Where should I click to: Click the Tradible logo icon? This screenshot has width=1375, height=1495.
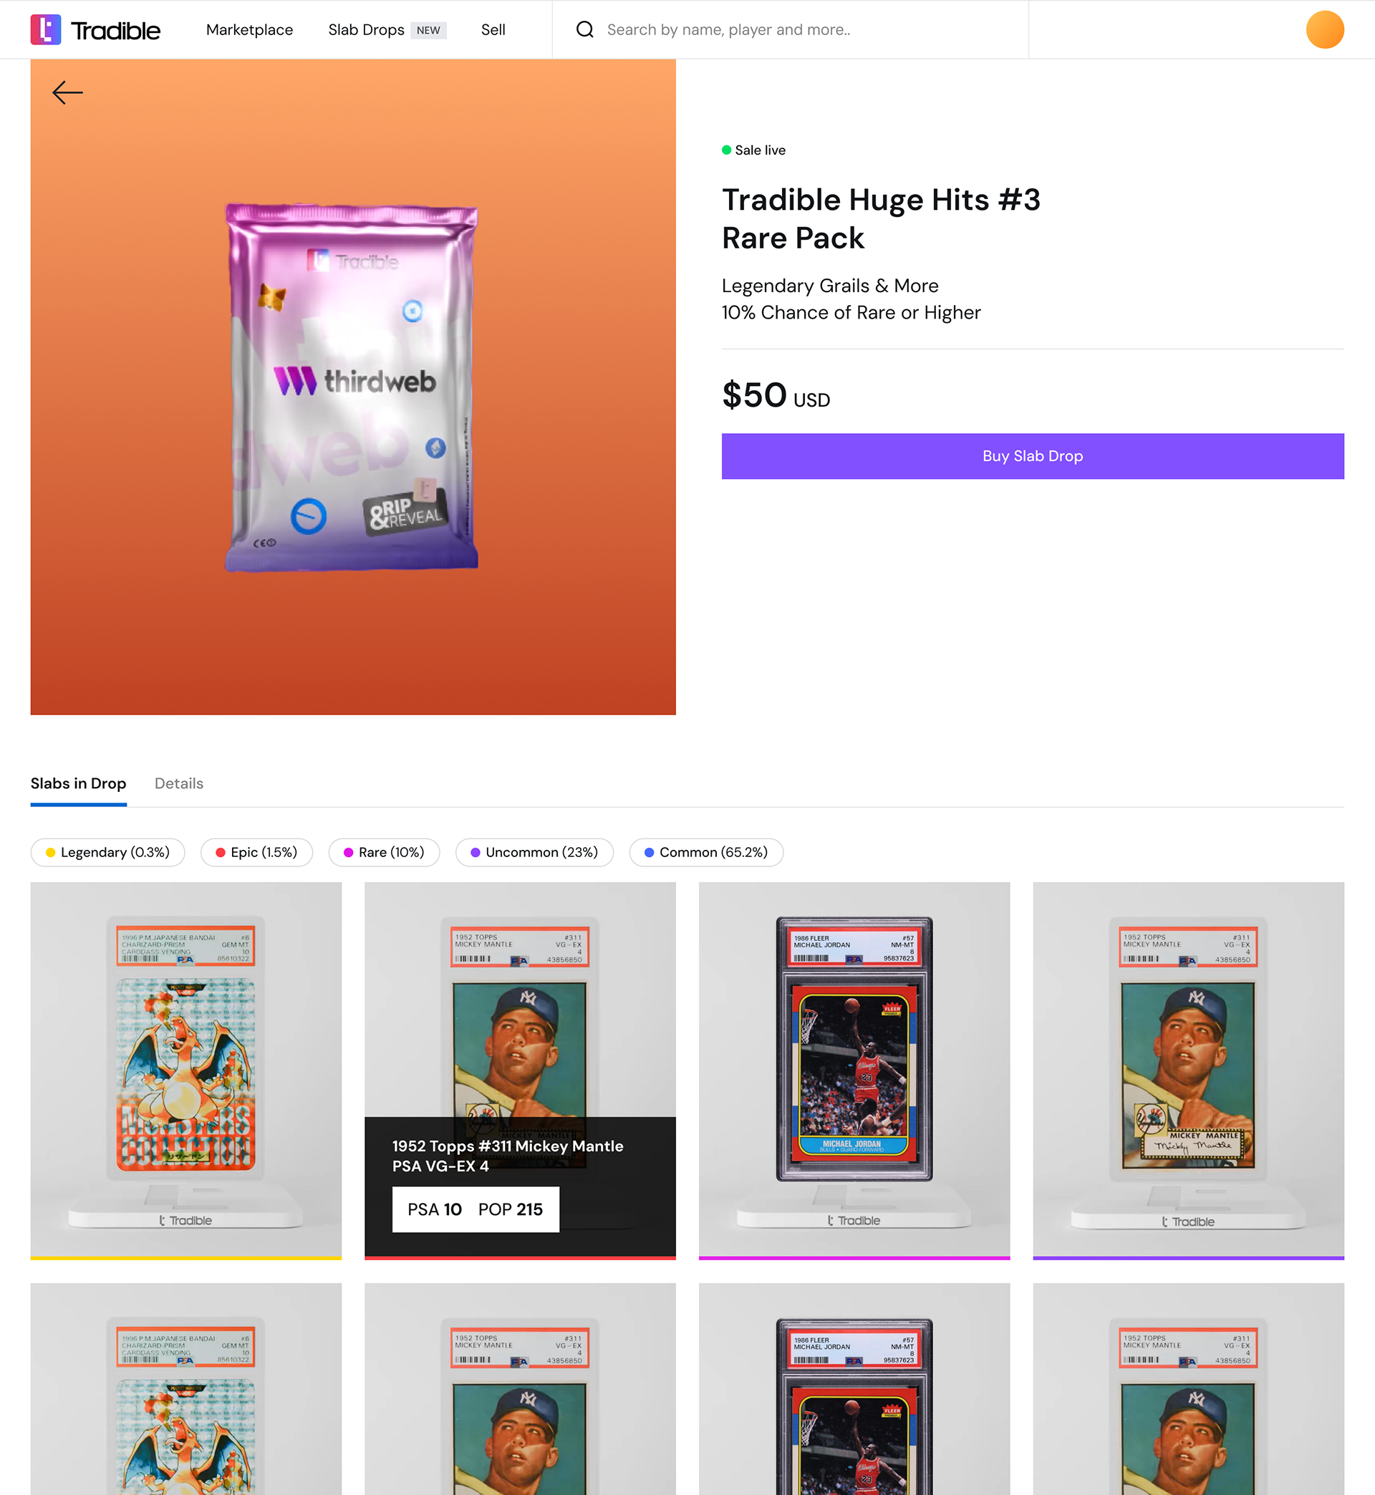click(x=45, y=30)
